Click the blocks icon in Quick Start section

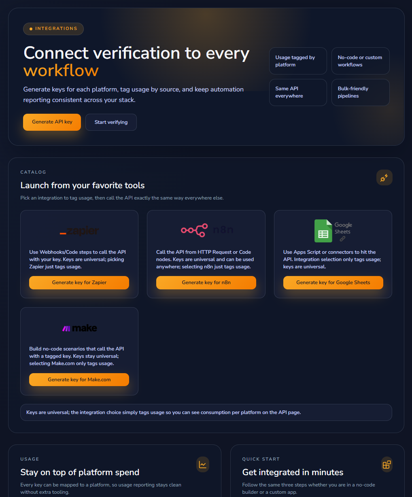tap(387, 464)
